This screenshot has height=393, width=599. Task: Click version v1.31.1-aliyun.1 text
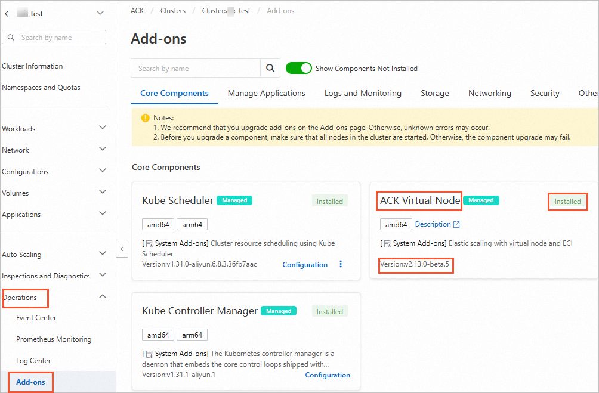[x=179, y=375]
